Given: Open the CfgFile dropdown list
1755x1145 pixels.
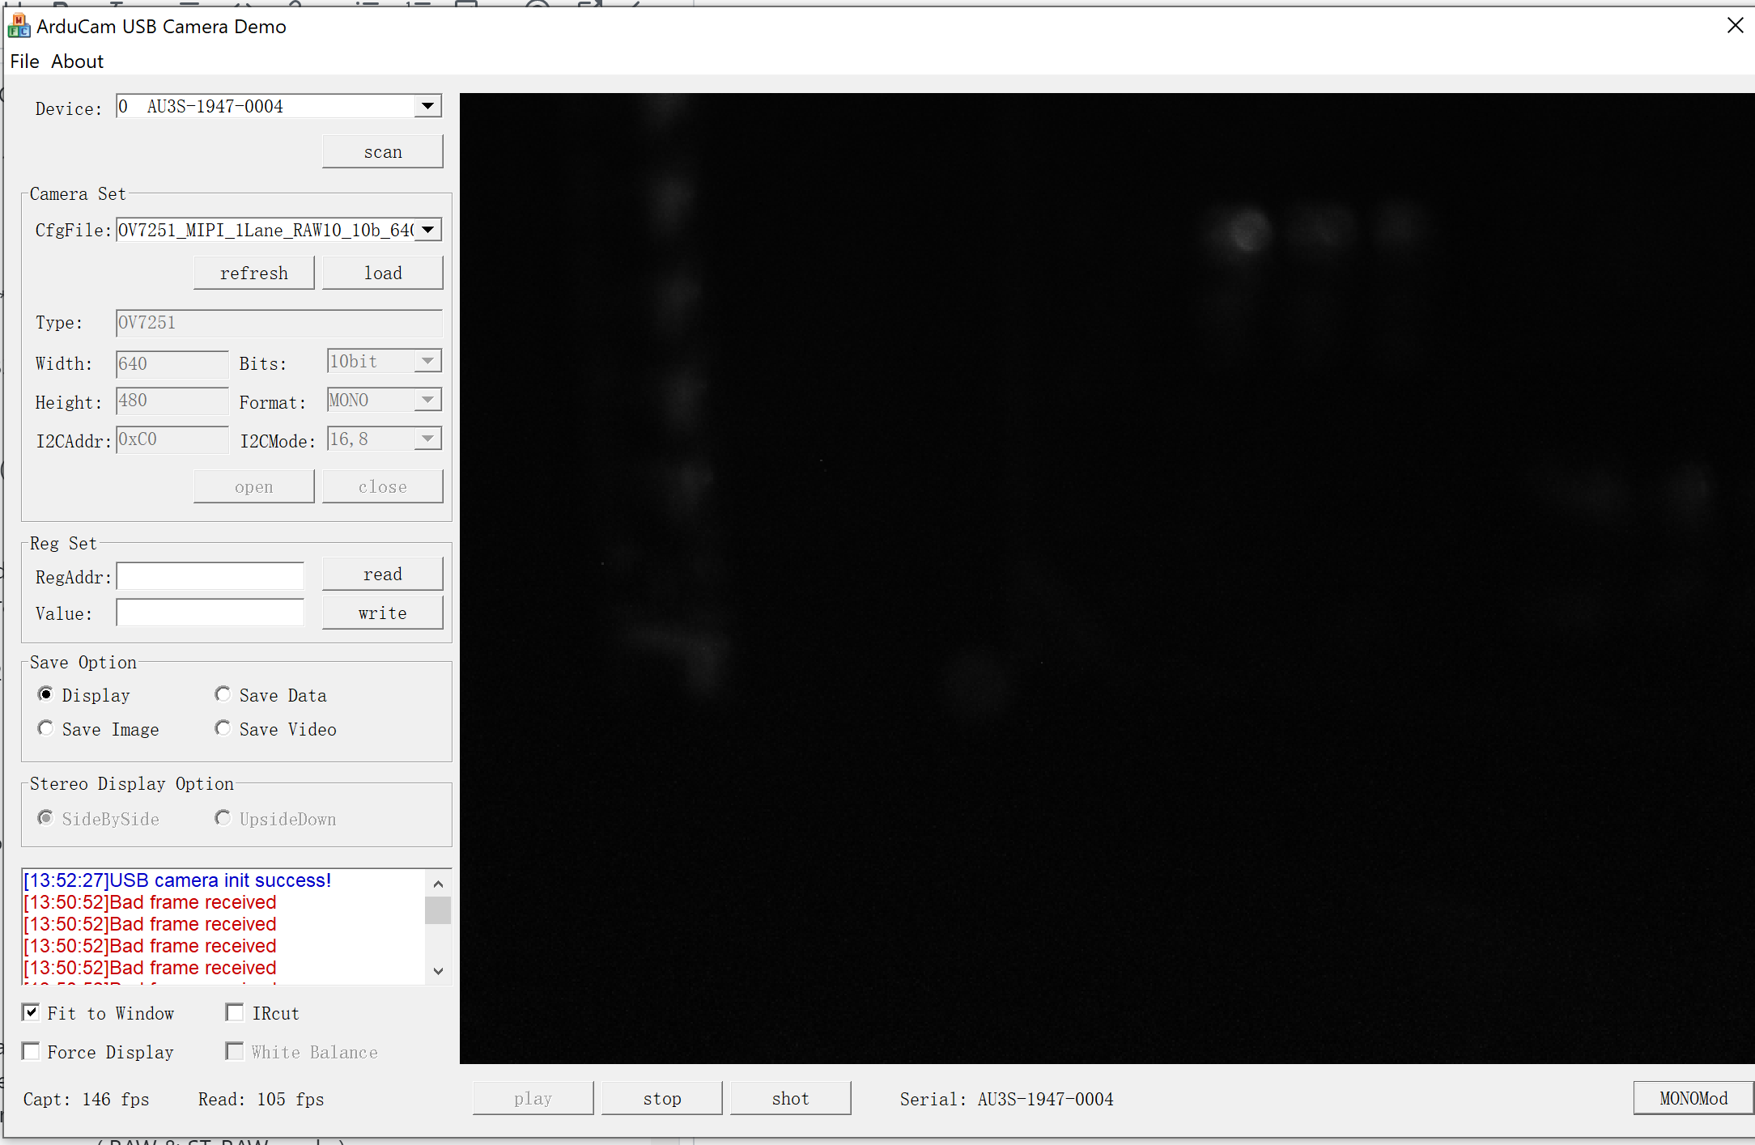Looking at the screenshot, I should [x=427, y=230].
